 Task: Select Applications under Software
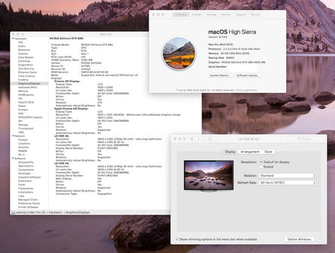click(x=26, y=166)
